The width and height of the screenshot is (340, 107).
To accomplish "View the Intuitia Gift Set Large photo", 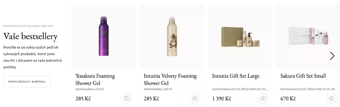I will coord(240,36).
